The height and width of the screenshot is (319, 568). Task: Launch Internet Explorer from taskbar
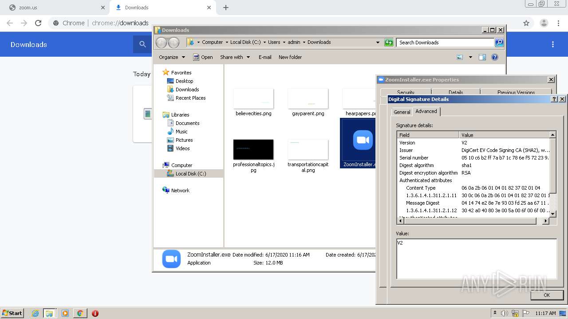coord(35,313)
